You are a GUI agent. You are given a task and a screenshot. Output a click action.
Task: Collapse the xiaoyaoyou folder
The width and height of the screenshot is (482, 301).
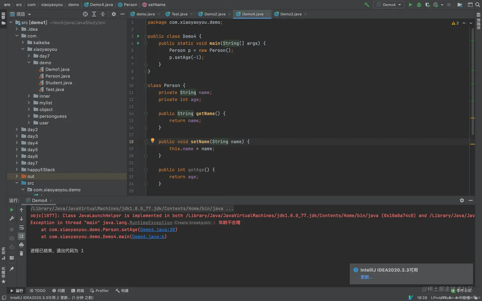pos(23,49)
